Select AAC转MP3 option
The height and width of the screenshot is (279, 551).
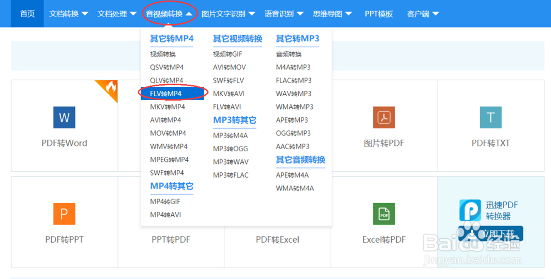[x=293, y=146]
